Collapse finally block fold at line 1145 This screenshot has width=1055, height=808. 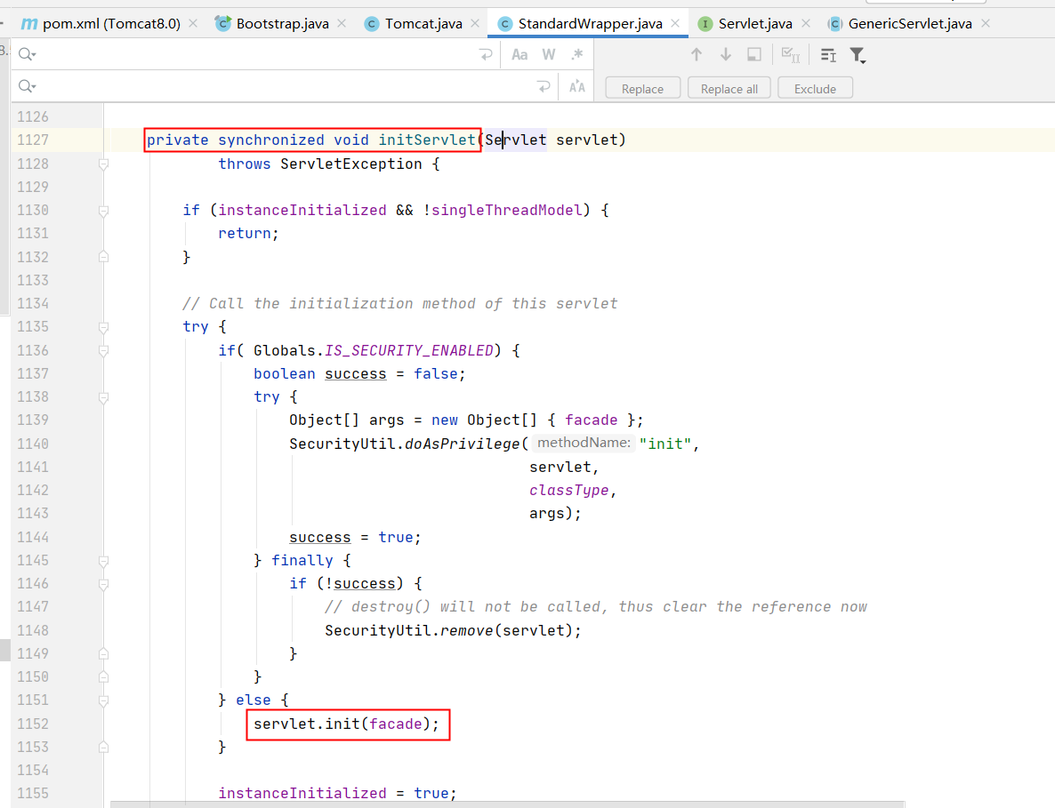[x=103, y=561]
